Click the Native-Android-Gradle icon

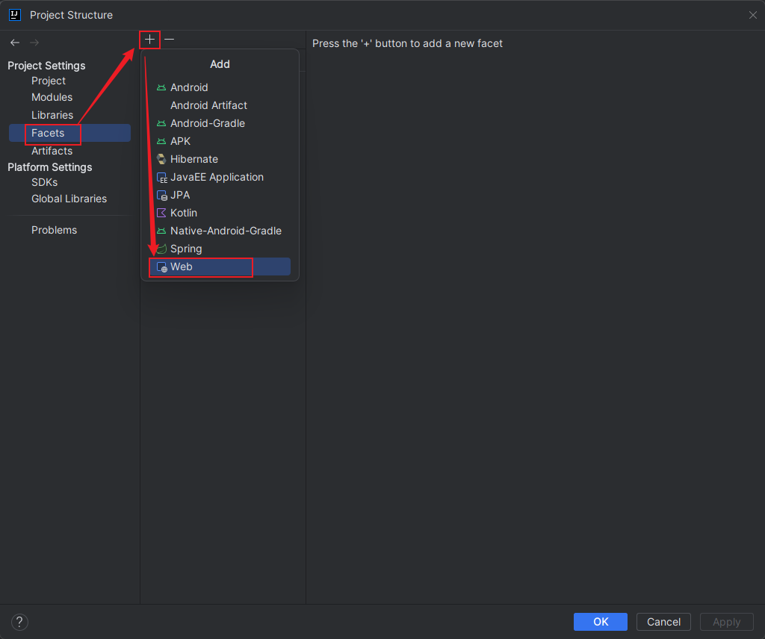point(161,231)
